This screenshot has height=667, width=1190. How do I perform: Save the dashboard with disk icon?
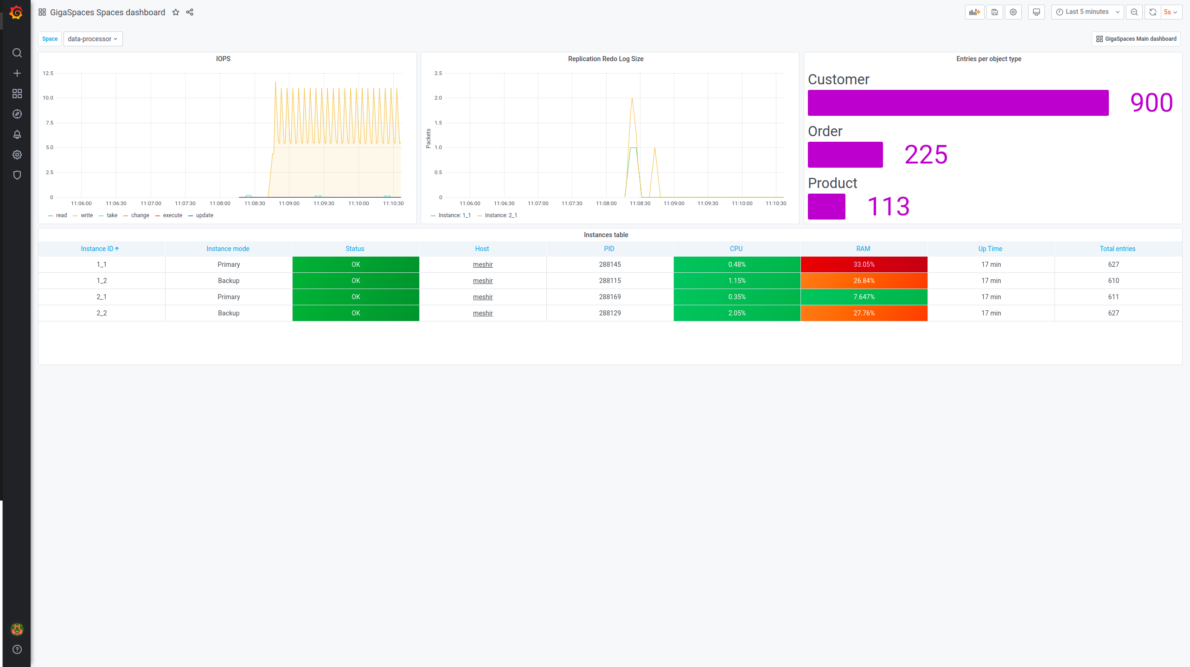[995, 12]
